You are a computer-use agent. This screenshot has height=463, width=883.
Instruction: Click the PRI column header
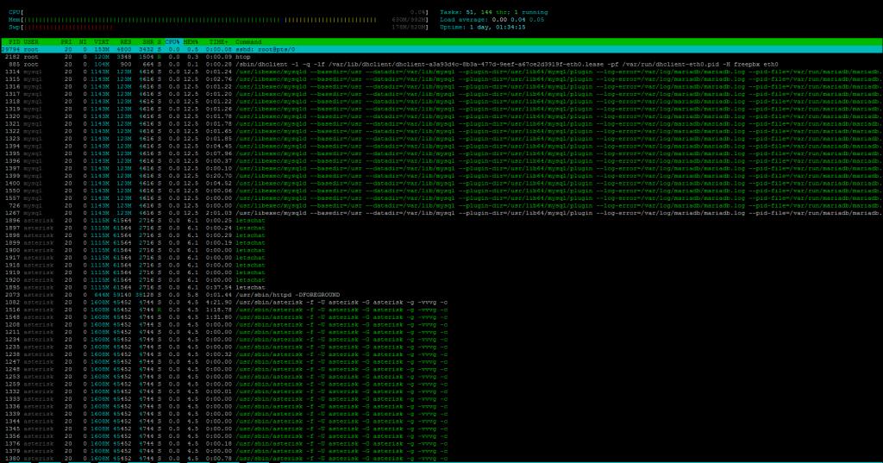66,42
